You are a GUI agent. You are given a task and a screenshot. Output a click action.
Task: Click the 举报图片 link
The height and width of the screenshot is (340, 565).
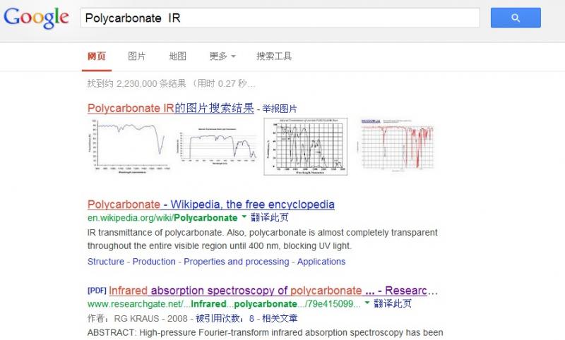click(x=280, y=109)
